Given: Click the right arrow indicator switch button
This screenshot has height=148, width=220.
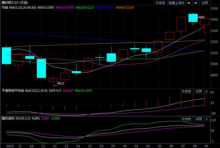Looking at the screenshot, I should click(196, 3).
